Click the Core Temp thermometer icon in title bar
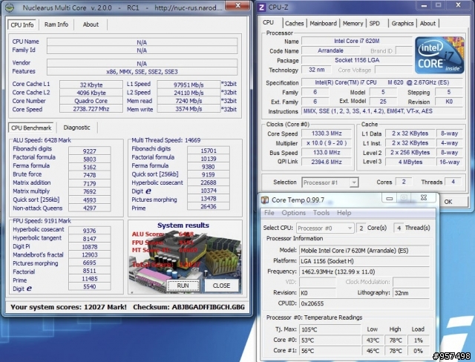The image size is (475, 362). point(265,200)
